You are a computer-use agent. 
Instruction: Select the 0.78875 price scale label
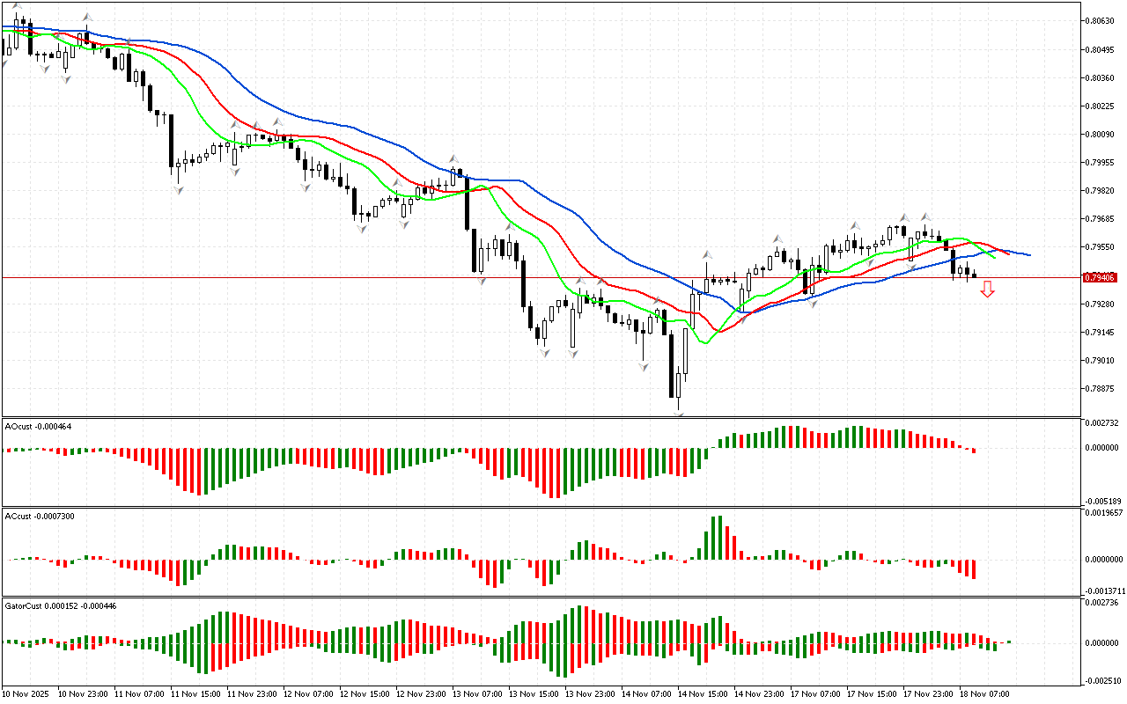(1101, 388)
